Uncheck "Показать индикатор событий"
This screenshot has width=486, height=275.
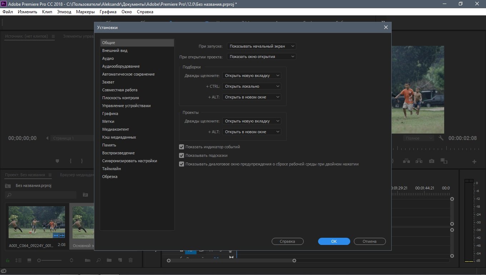(182, 147)
